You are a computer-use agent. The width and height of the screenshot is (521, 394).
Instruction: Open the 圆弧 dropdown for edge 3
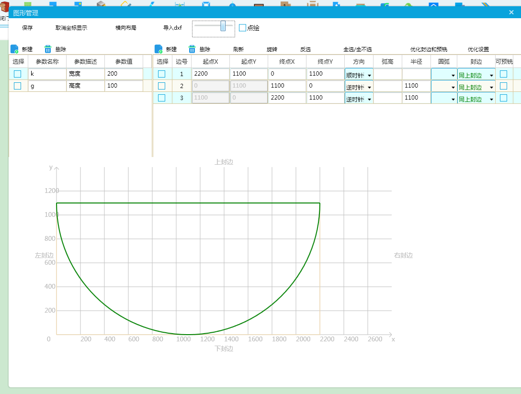click(x=443, y=99)
